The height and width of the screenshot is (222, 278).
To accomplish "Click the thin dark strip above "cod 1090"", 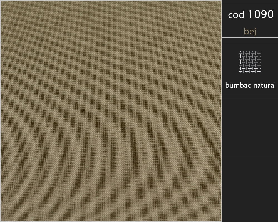I will (x=250, y=1).
